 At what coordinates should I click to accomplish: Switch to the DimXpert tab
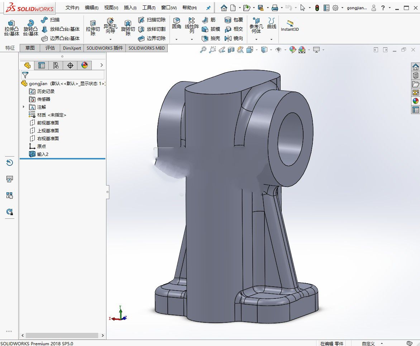[x=72, y=48]
